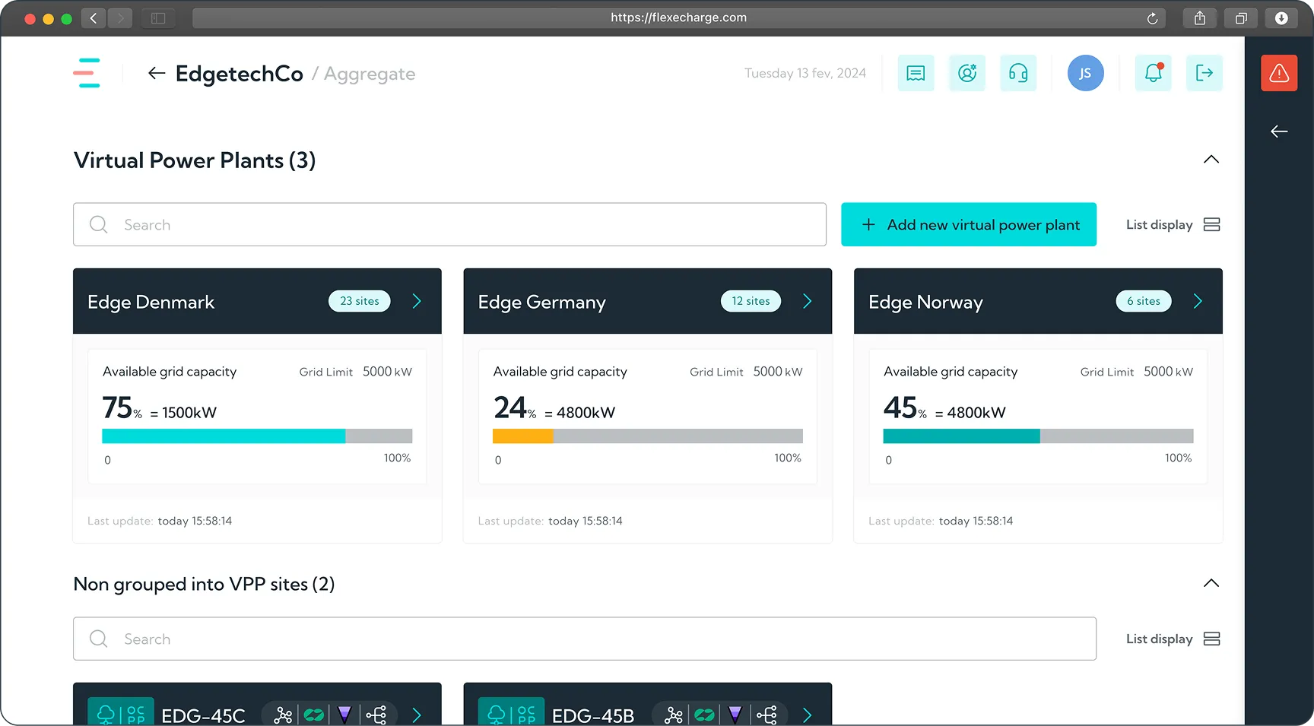Open Edge Denmark details chevron
Image resolution: width=1314 pixels, height=726 pixels.
[x=417, y=301]
